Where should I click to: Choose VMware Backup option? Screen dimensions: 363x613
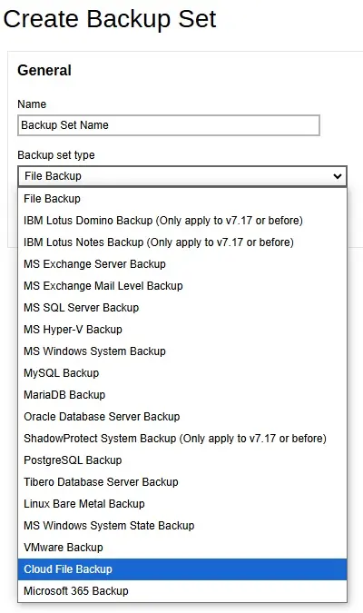click(x=182, y=548)
